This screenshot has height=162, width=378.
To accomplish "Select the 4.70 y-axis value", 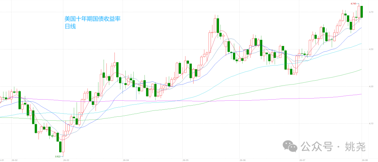I will (371, 12).
